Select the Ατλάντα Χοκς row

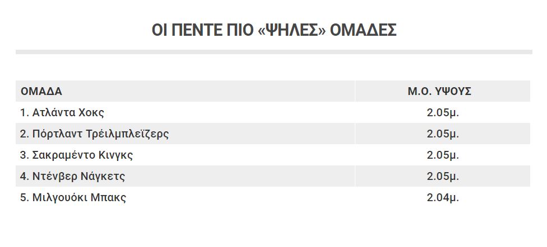[x=273, y=112]
